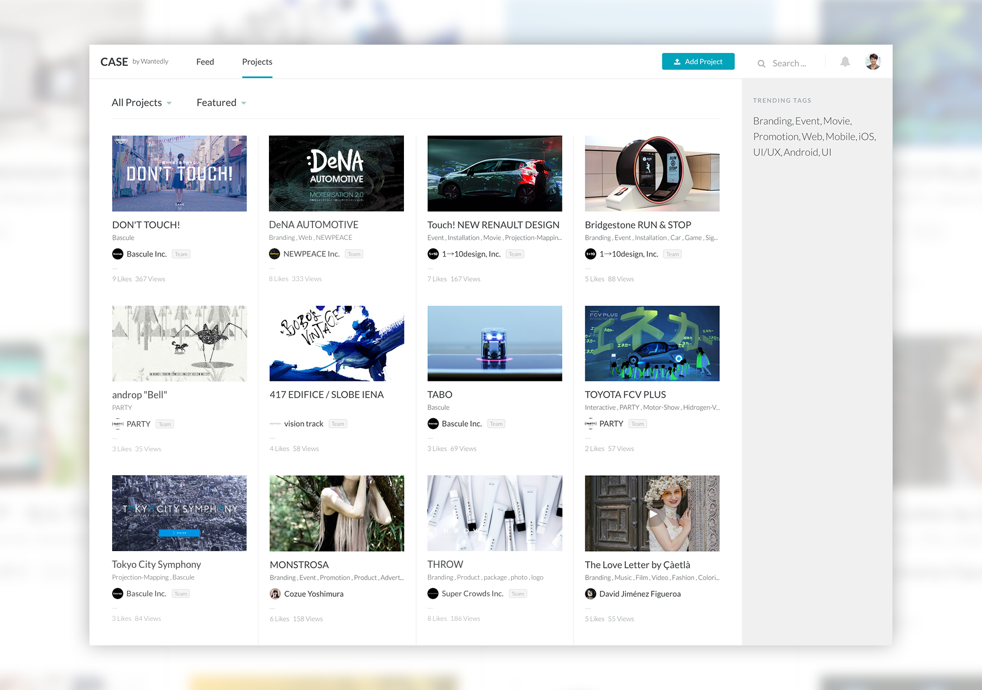The width and height of the screenshot is (982, 690).
Task: Open the user profile avatar
Action: click(873, 61)
